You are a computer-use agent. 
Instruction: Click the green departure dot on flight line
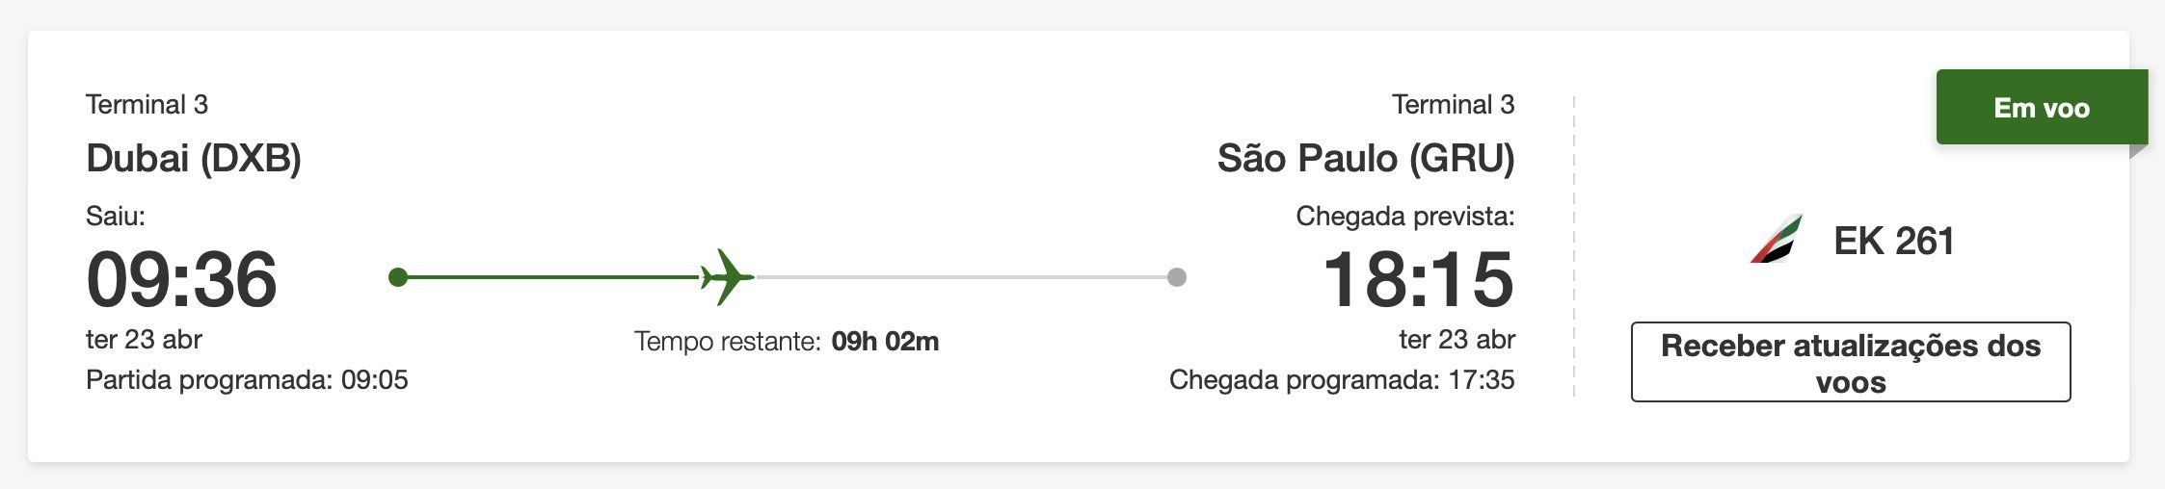coord(397,277)
